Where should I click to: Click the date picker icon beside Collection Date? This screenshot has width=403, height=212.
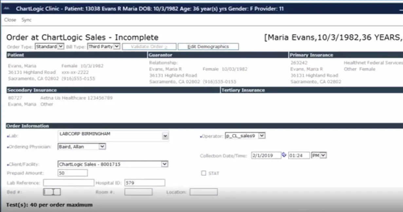click(x=284, y=155)
